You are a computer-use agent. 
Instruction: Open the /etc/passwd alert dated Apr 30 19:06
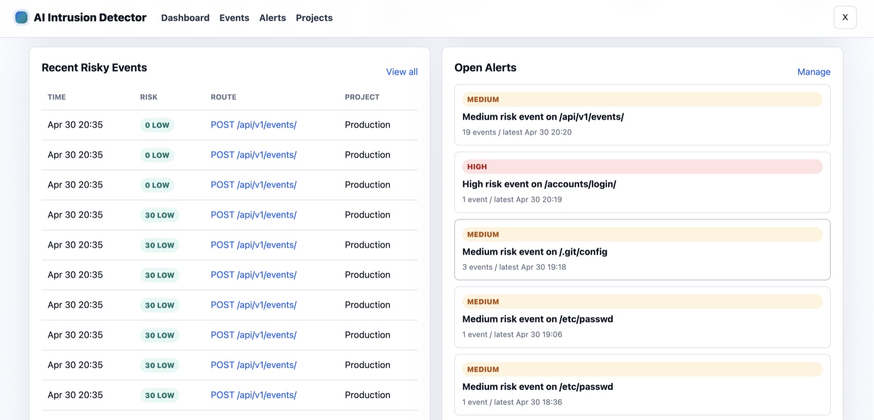[642, 317]
